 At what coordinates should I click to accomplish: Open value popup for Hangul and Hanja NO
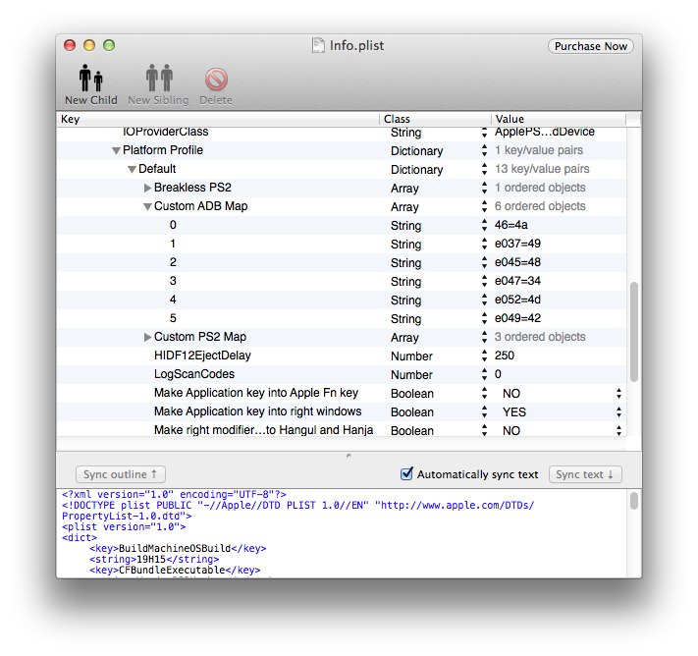(618, 431)
